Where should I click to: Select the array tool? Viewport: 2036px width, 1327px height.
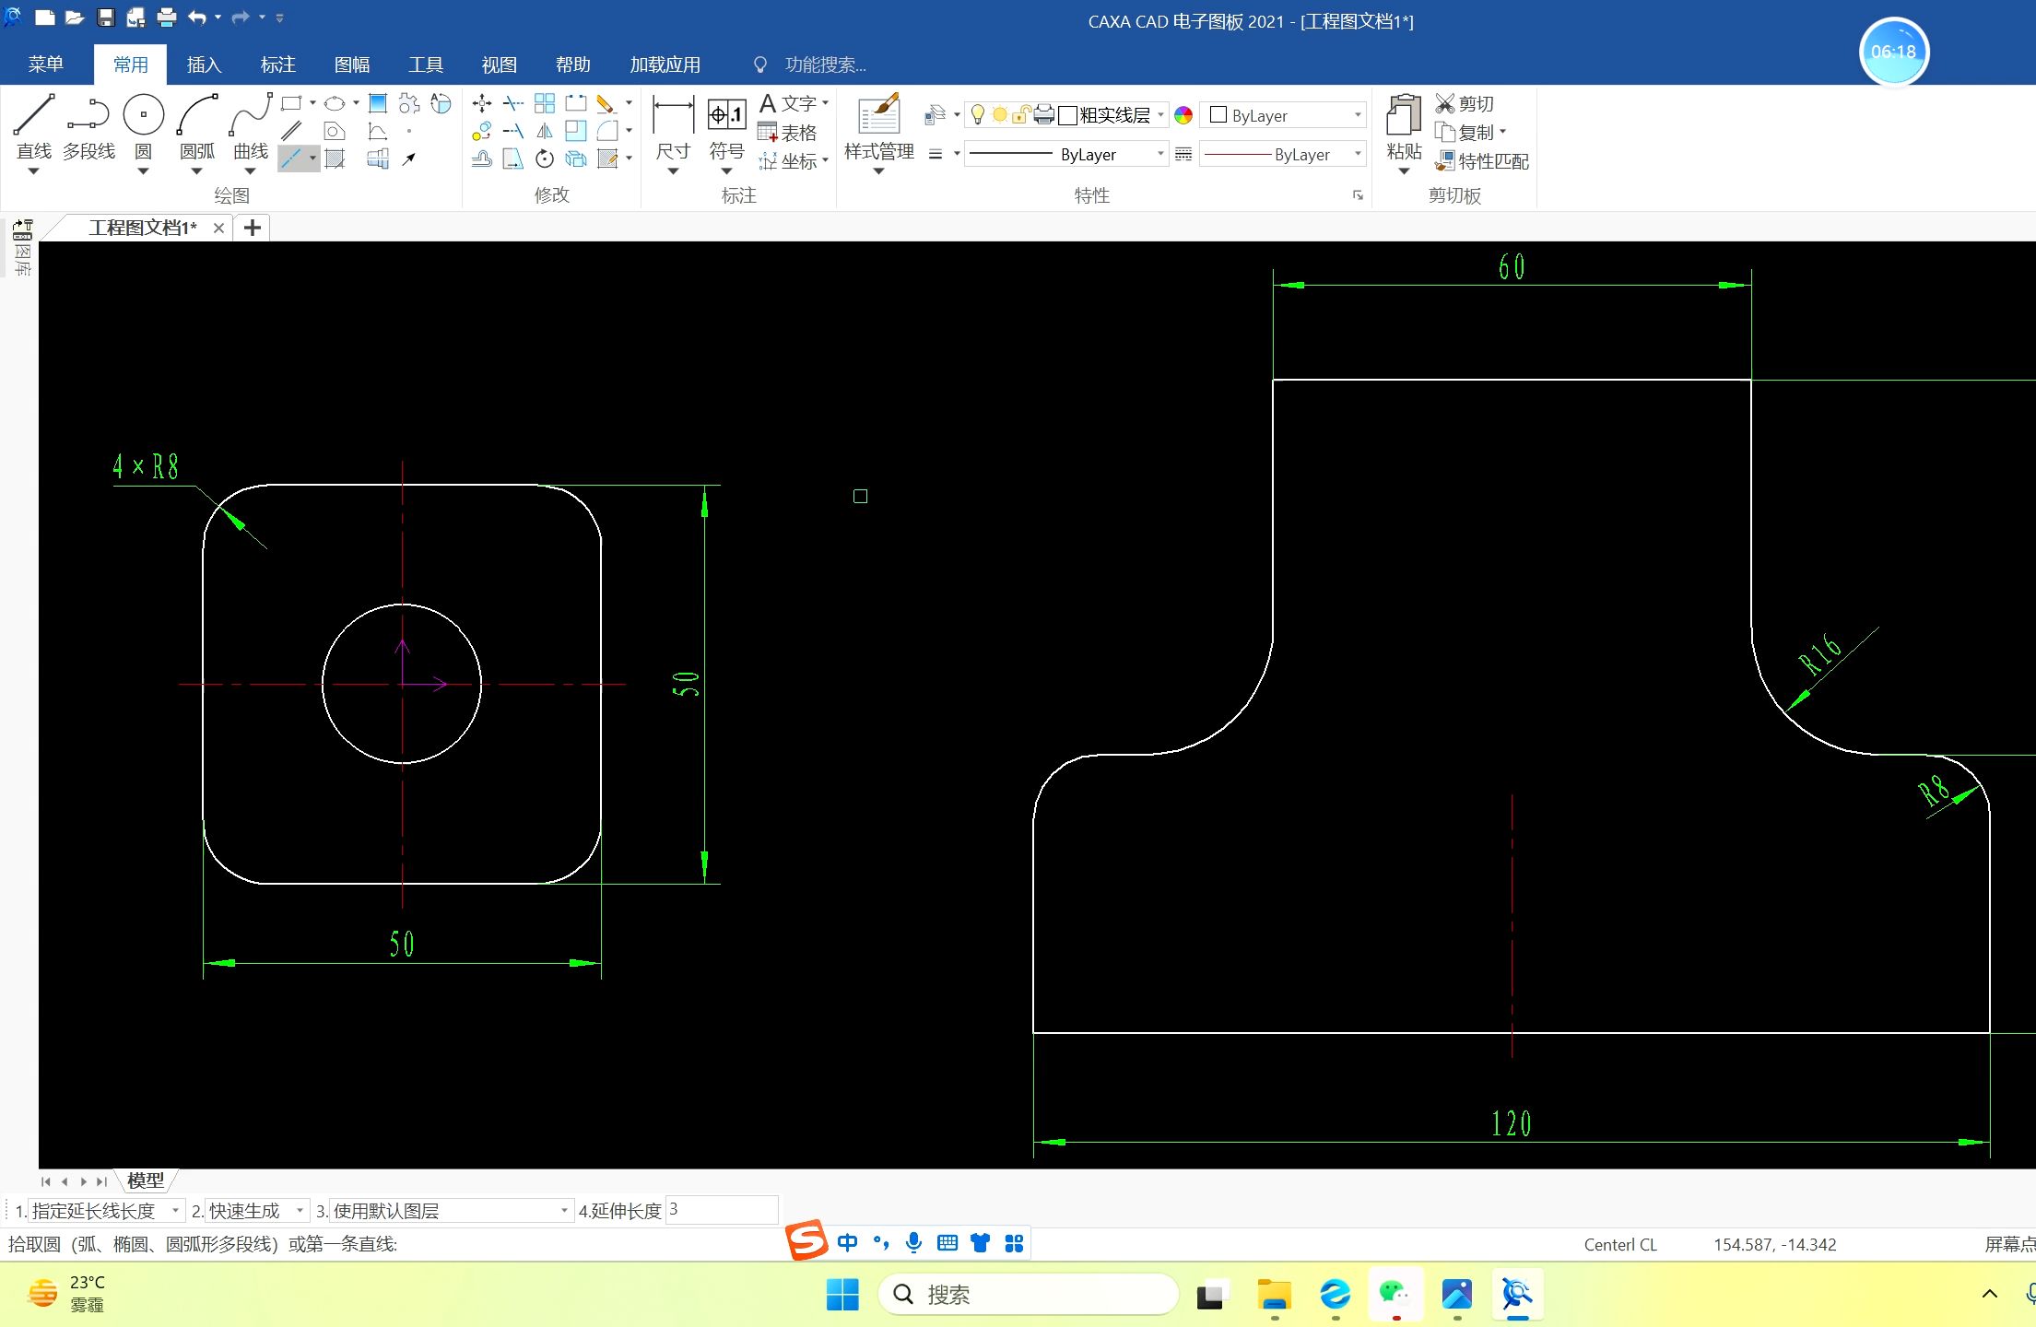(545, 103)
